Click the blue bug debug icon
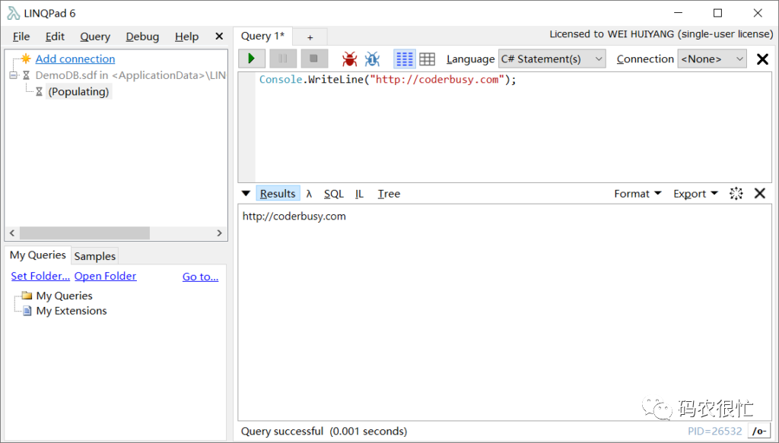This screenshot has width=779, height=443. [372, 59]
